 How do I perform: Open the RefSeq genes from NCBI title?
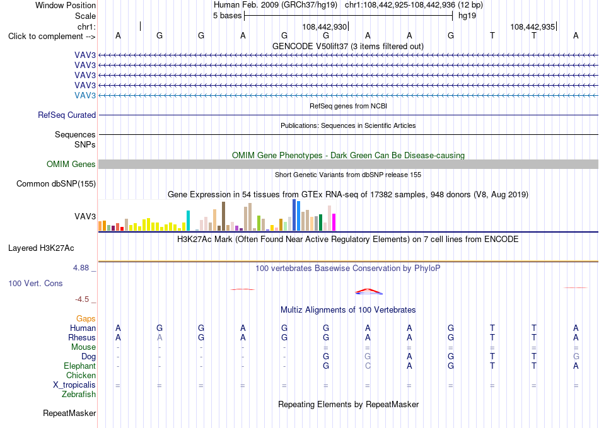pyautogui.click(x=348, y=106)
